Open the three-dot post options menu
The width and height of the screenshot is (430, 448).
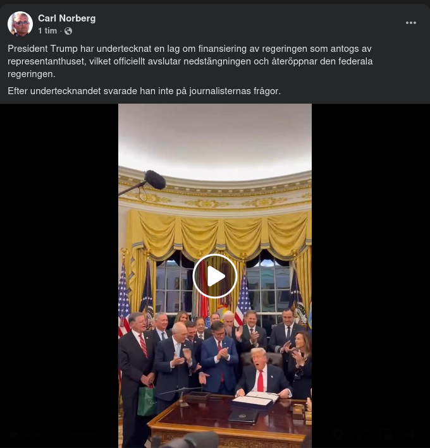(411, 23)
